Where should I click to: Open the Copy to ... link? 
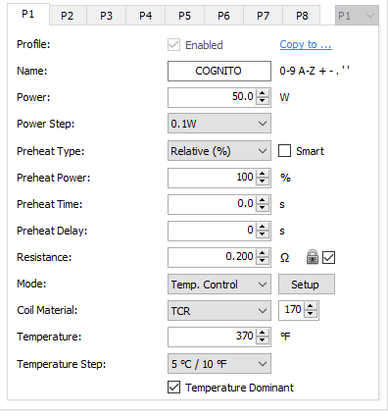pyautogui.click(x=306, y=44)
